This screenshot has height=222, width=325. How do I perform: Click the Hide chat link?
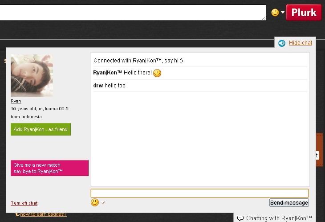301,43
